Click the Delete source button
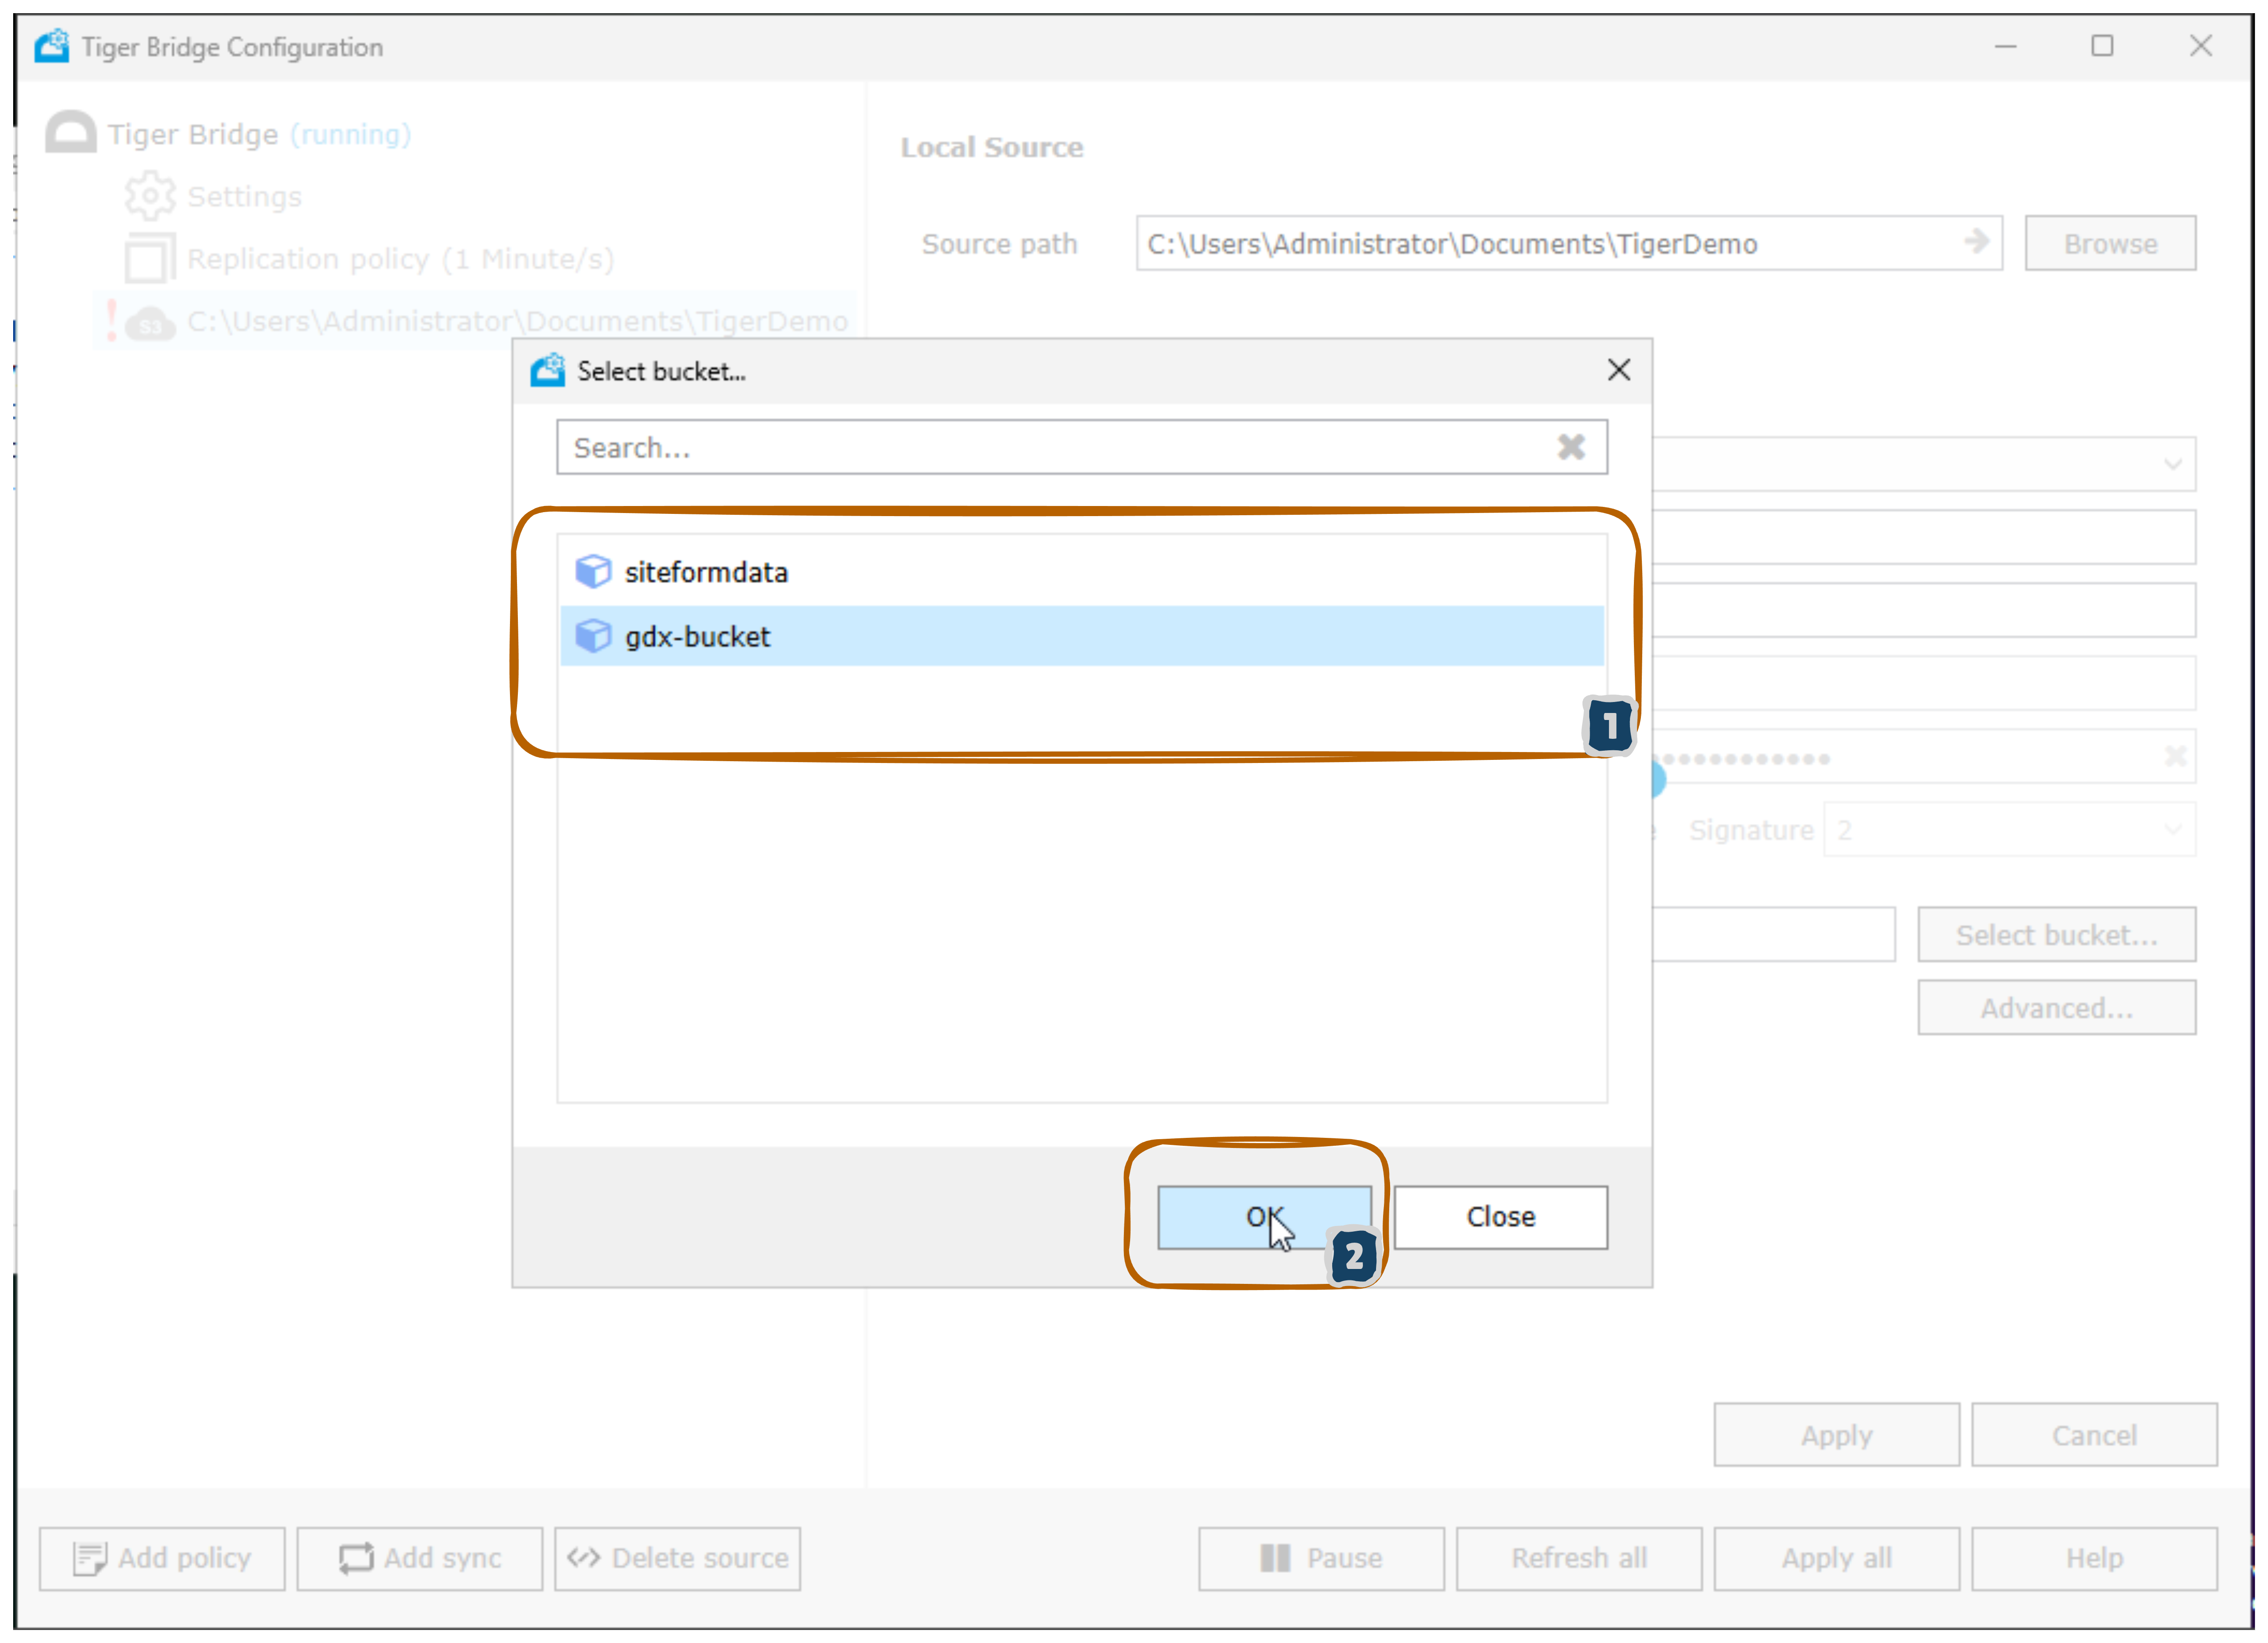The width and height of the screenshot is (2268, 1643). (x=678, y=1558)
